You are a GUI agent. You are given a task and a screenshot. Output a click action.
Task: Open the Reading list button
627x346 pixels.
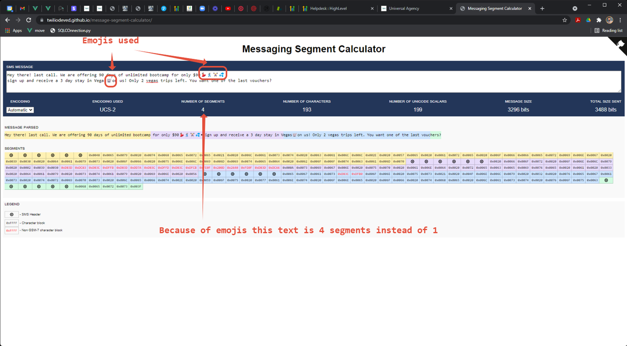[608, 31]
